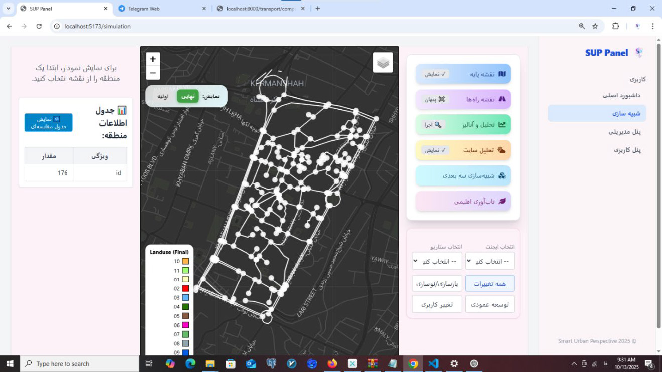Click the leaf icon on تاب‌آوری اقلیمی
Screen dimensions: 662x372
click(x=502, y=201)
